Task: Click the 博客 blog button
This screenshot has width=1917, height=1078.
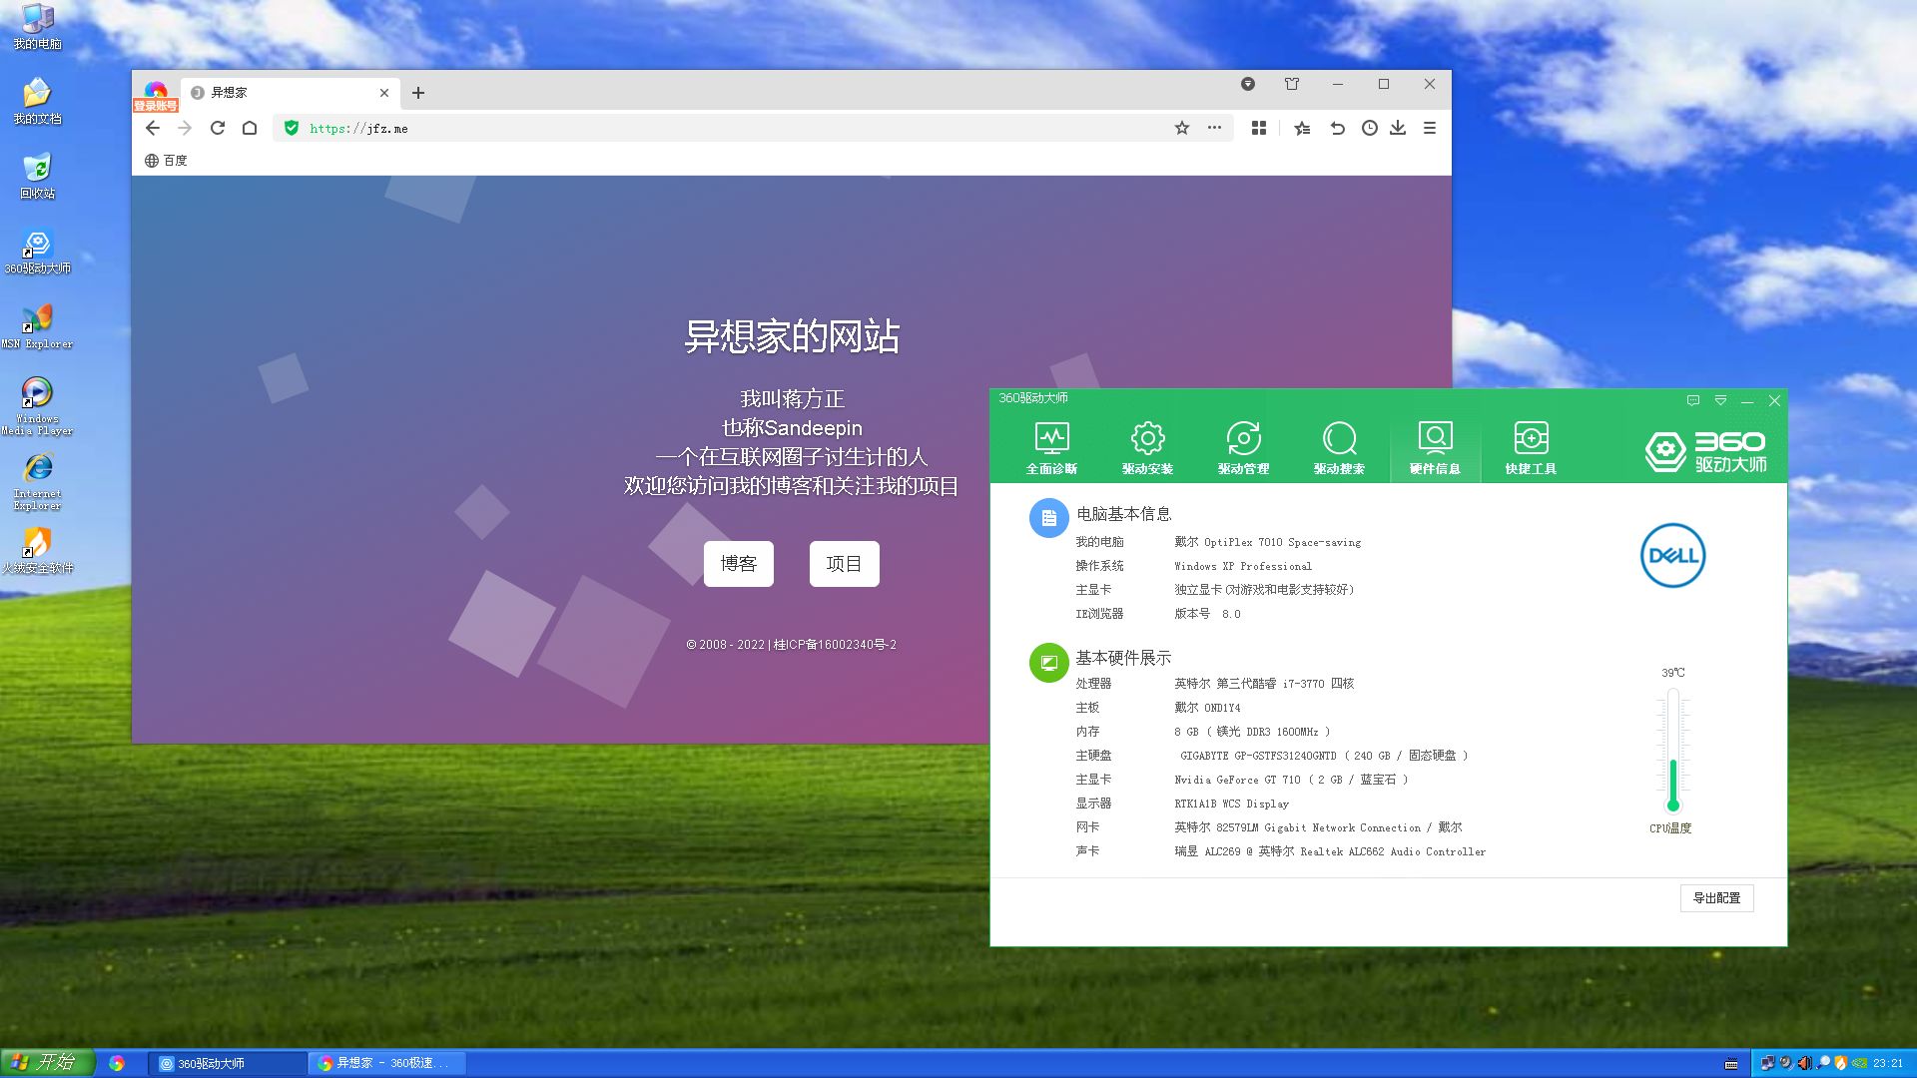Action: click(x=739, y=564)
